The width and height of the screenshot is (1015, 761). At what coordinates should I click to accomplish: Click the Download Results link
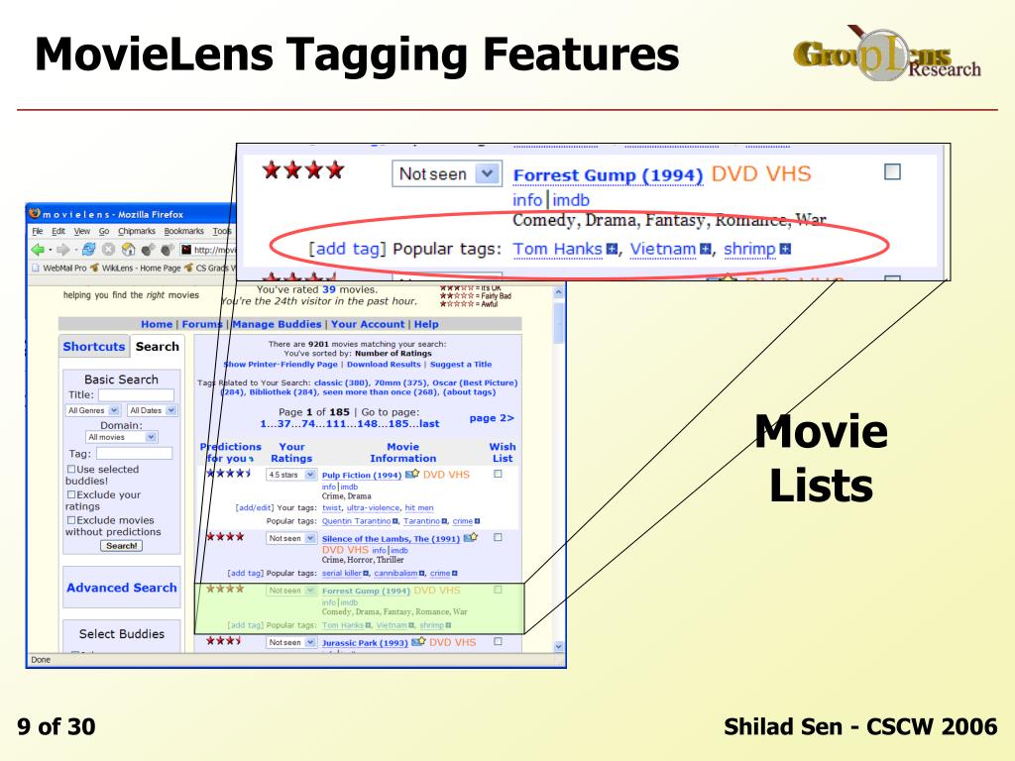tap(384, 365)
